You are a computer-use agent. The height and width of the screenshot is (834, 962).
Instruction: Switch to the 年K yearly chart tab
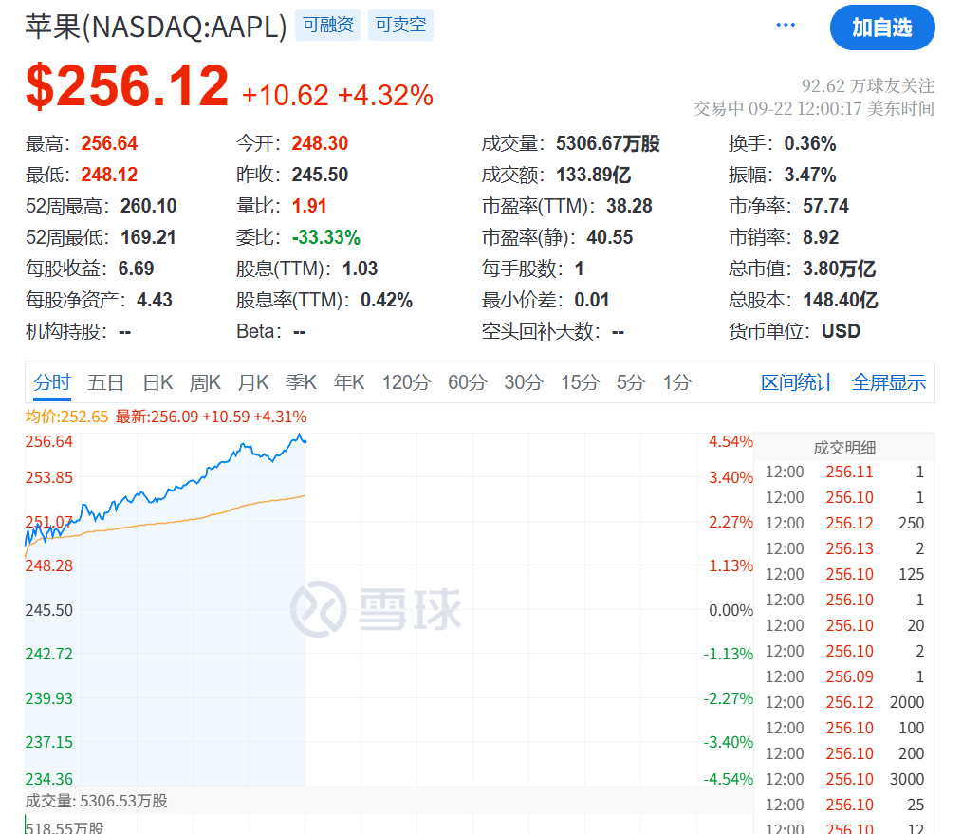click(x=347, y=382)
